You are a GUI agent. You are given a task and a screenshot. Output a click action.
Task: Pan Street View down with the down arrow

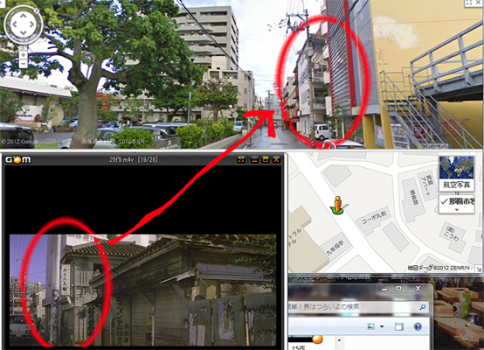[x=23, y=33]
